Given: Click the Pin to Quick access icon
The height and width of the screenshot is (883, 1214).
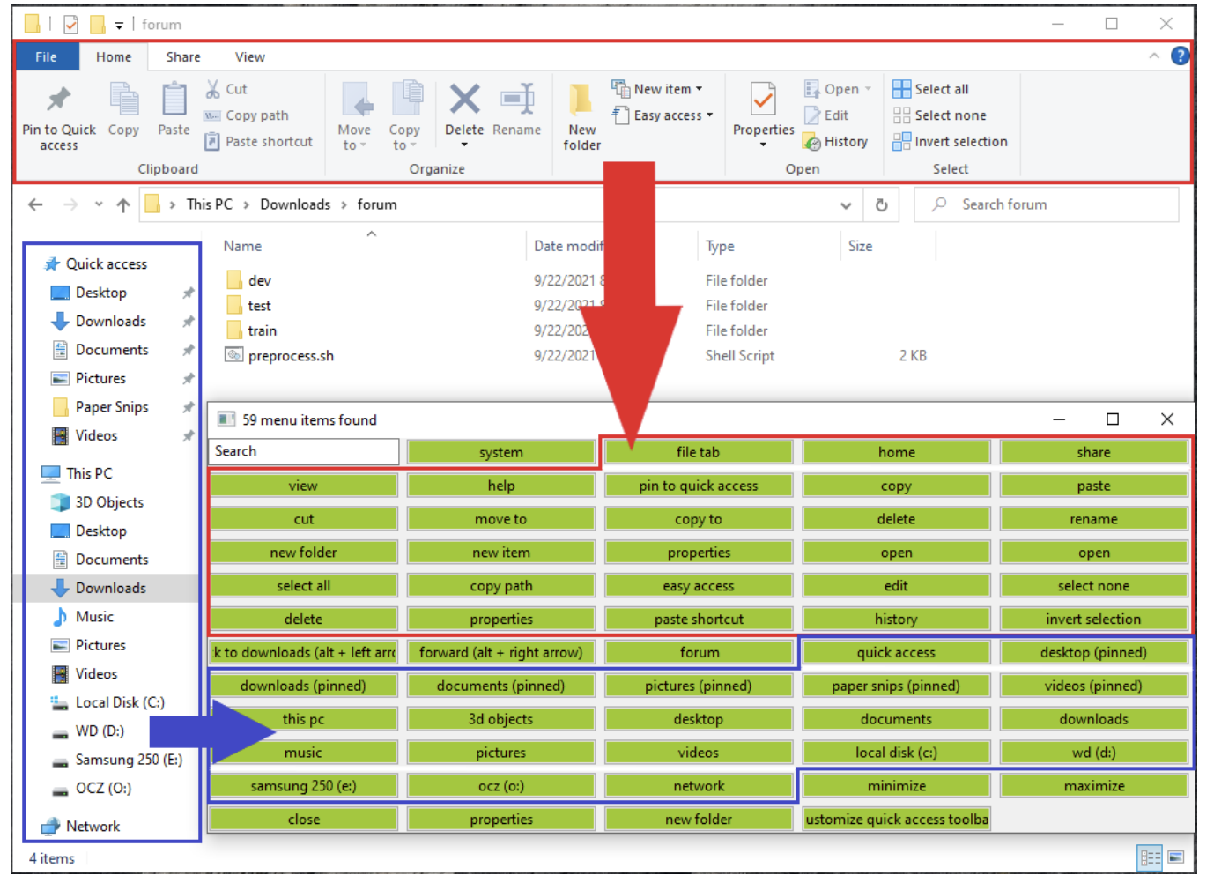Looking at the screenshot, I should click(x=59, y=101).
